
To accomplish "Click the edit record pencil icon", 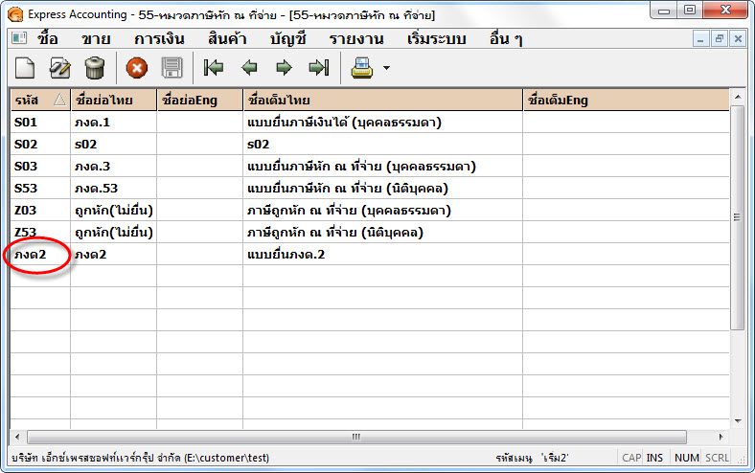I will click(x=59, y=68).
